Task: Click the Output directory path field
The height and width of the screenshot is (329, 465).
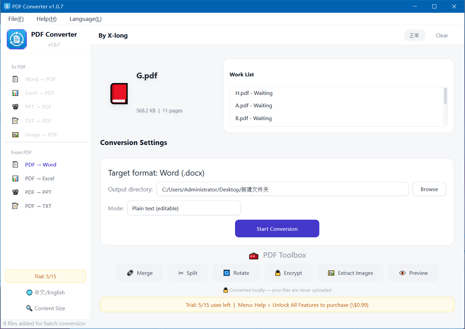Action: point(283,189)
